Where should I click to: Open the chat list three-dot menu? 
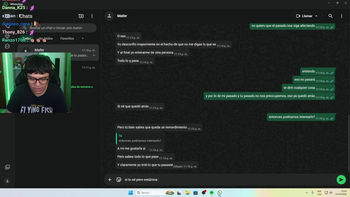(x=92, y=16)
